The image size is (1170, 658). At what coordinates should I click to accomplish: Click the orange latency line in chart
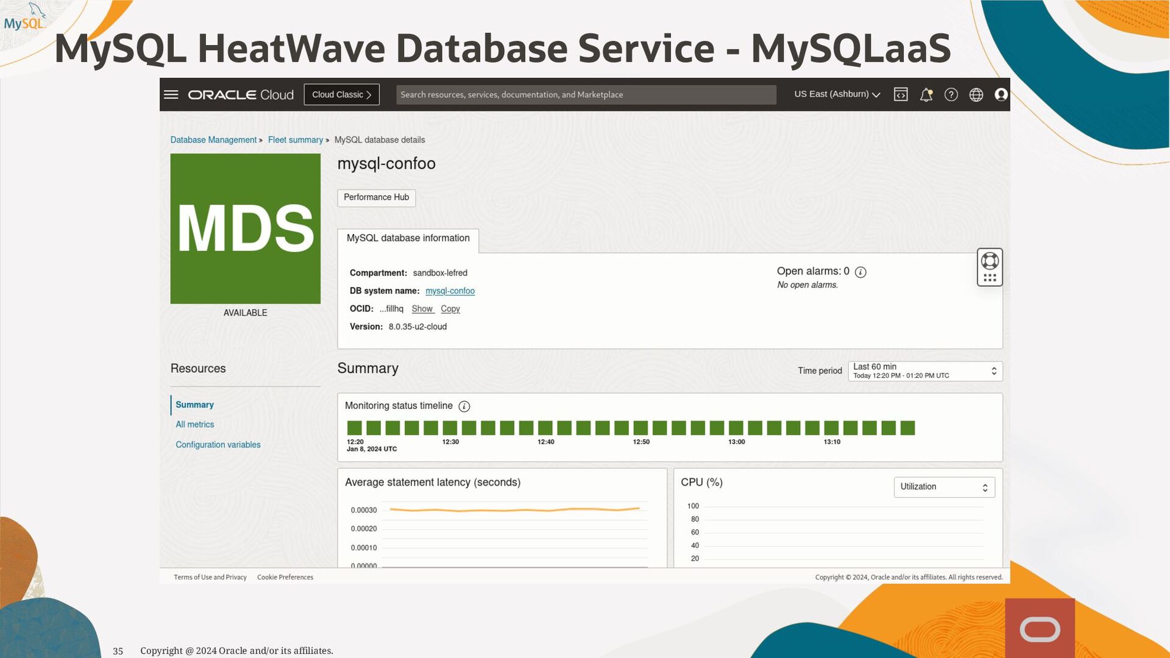(515, 509)
